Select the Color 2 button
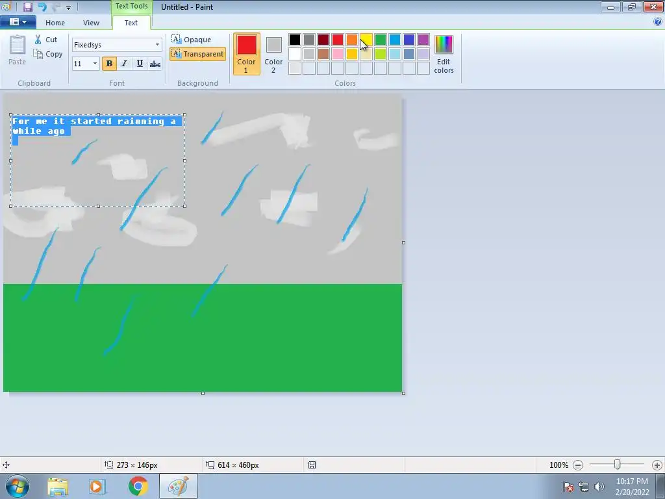This screenshot has width=665, height=499. pyautogui.click(x=273, y=54)
